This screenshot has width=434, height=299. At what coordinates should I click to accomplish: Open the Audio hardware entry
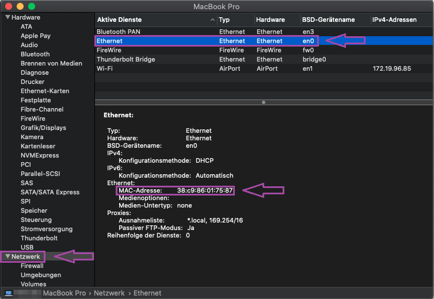point(29,45)
